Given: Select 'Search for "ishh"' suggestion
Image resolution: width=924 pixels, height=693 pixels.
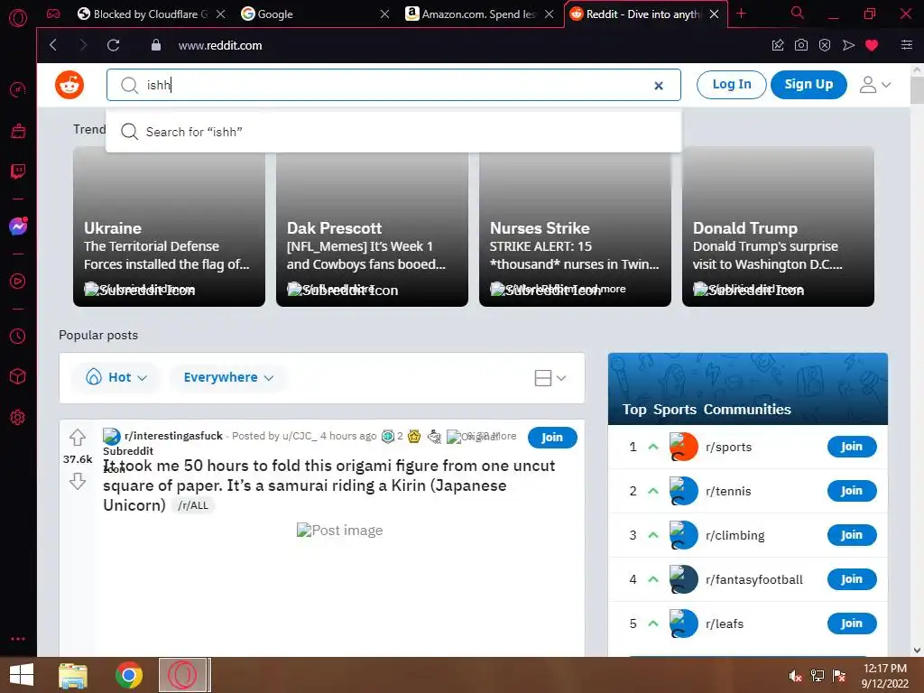Looking at the screenshot, I should point(393,132).
